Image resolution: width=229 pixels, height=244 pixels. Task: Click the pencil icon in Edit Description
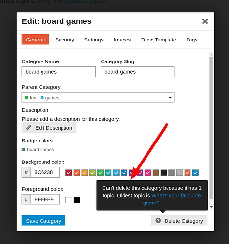(29, 128)
